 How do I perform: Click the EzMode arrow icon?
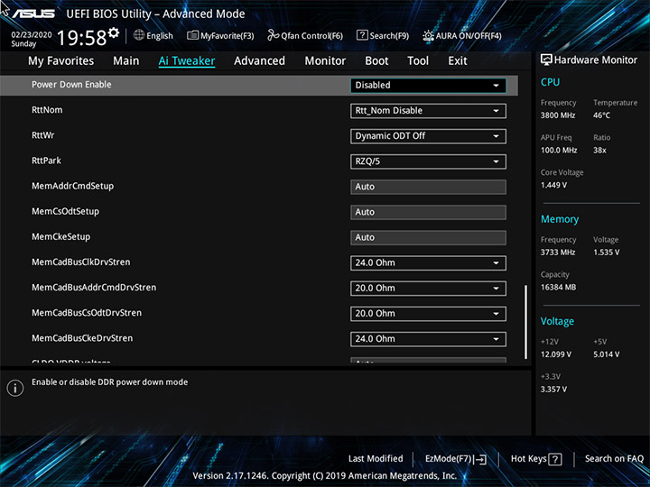[x=481, y=459]
